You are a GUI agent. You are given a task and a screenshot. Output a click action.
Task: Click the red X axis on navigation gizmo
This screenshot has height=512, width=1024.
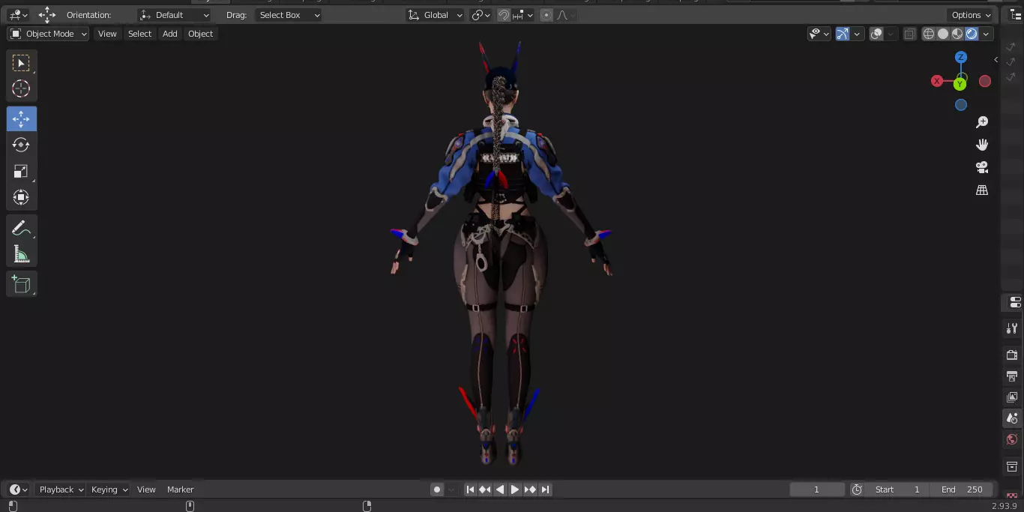click(937, 81)
